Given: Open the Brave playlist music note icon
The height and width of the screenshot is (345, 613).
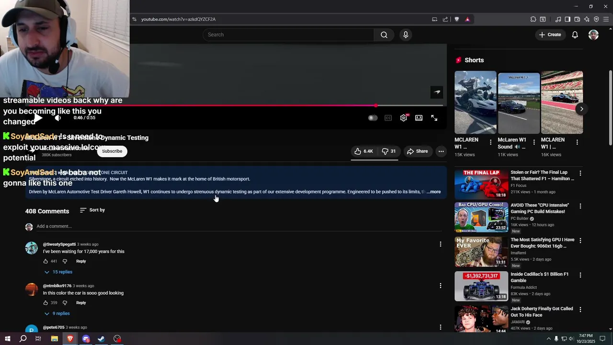Looking at the screenshot, I should [x=558, y=19].
